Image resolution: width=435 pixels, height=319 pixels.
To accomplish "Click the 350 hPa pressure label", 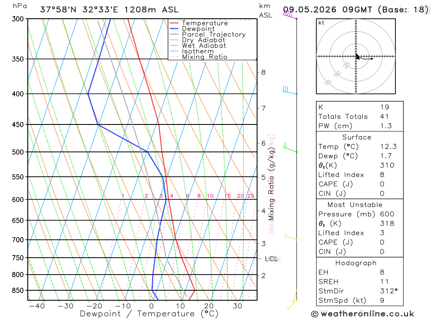I will coord(18,59).
